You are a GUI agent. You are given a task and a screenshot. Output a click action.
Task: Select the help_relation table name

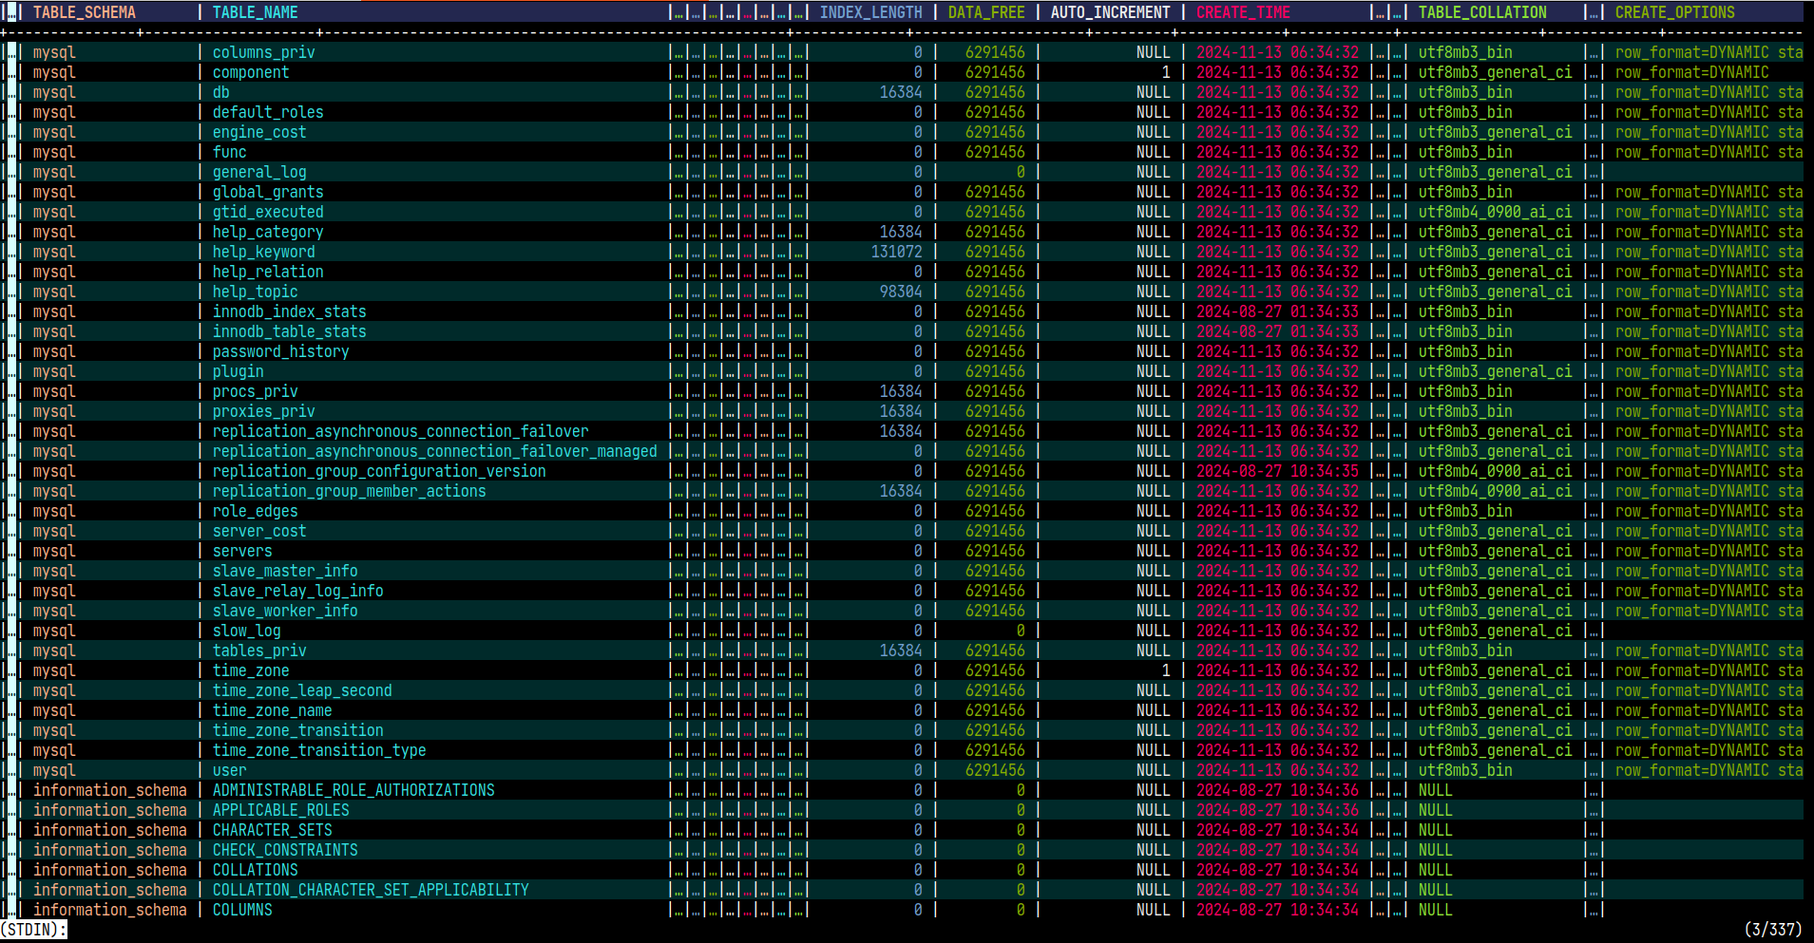pos(268,272)
